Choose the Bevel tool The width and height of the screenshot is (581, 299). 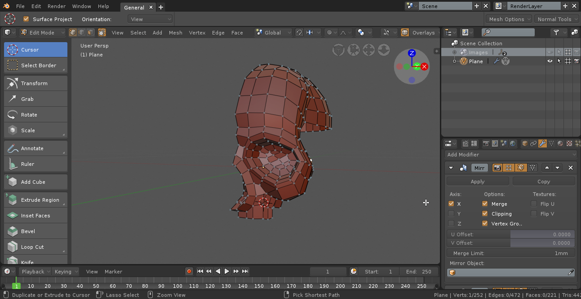point(35,231)
